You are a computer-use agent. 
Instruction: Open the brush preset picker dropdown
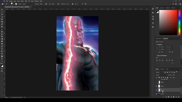click(14, 4)
